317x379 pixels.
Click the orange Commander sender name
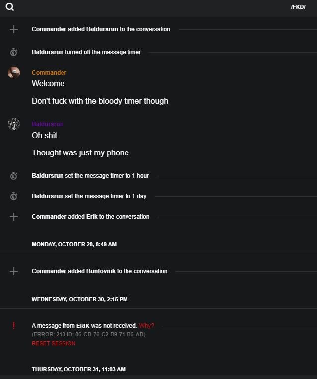(x=49, y=73)
